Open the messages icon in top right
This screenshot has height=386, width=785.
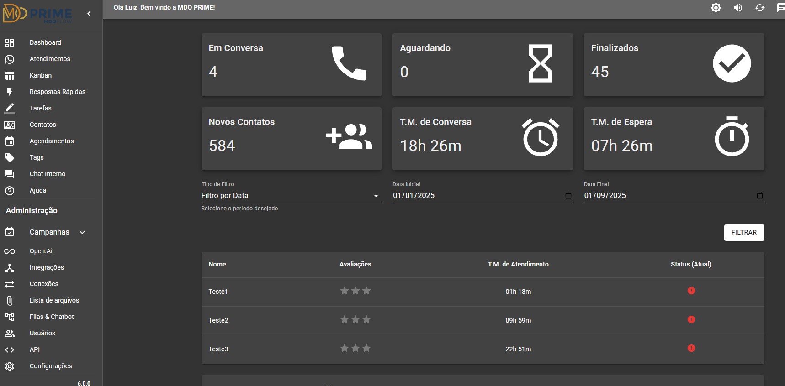(781, 8)
